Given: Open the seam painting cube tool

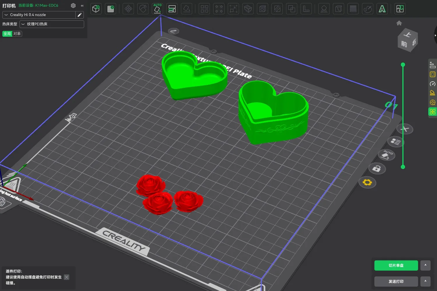Looking at the screenshot, I should coord(338,9).
